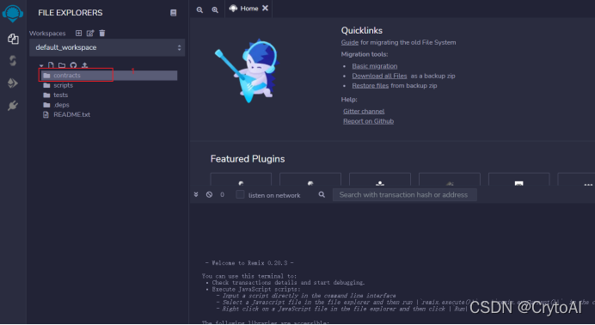Image resolution: width=595 pixels, height=325 pixels.
Task: Close the Home tab
Action: coord(265,8)
